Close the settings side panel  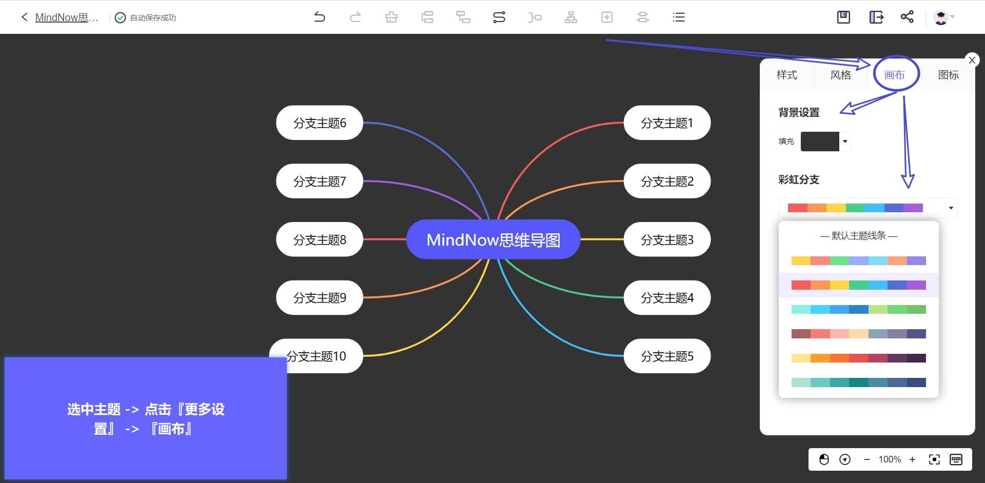[972, 60]
